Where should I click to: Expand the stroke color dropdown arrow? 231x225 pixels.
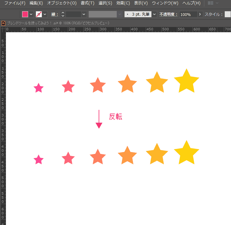point(45,14)
